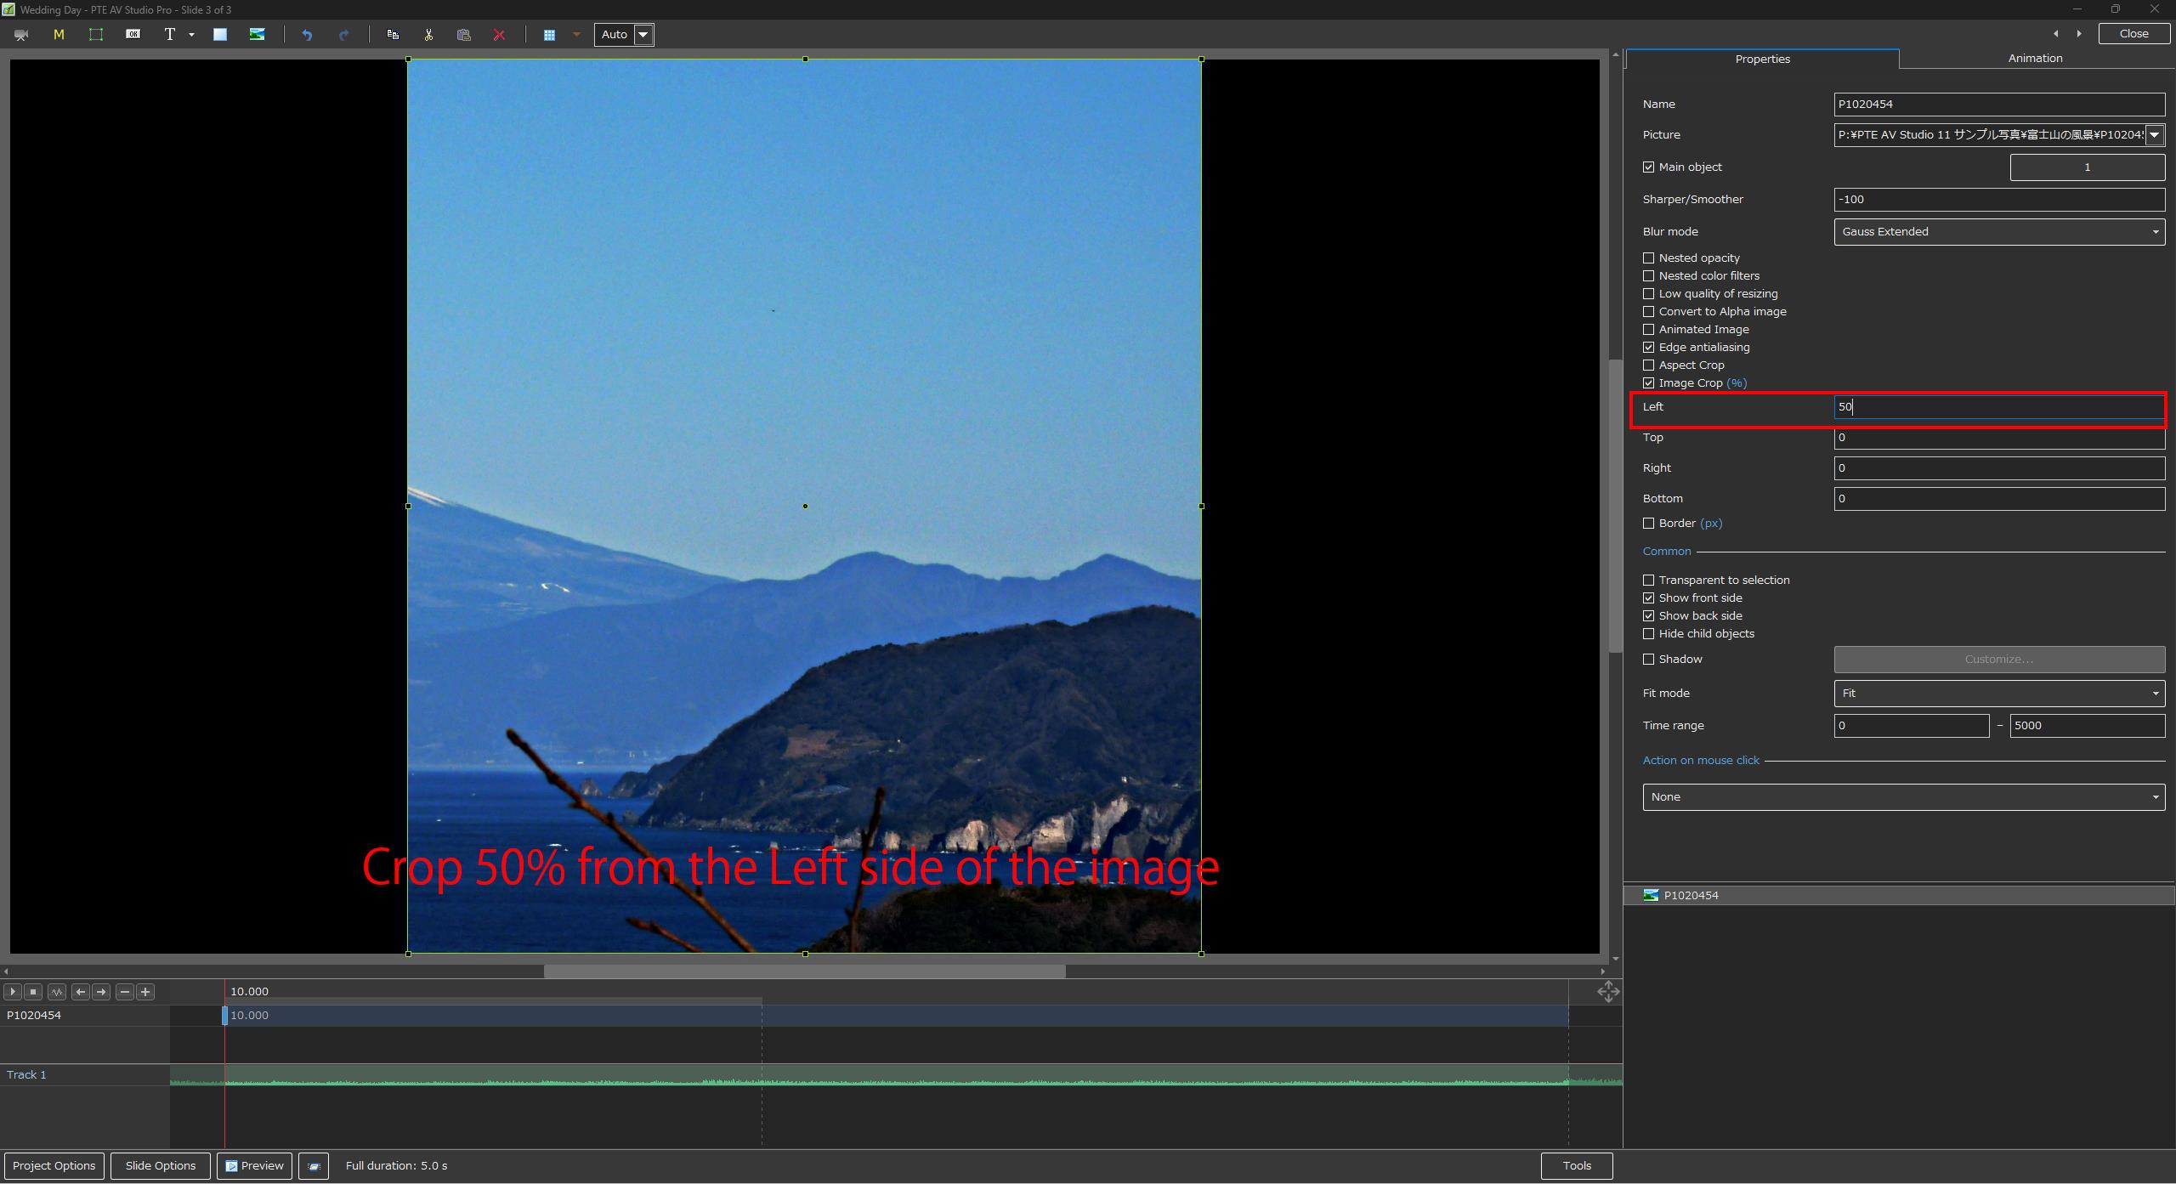Switch to the Properties tab
Image resolution: width=2176 pixels, height=1184 pixels.
click(x=1762, y=59)
